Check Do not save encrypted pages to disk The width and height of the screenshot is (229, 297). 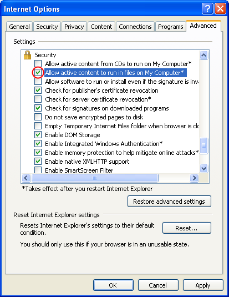(x=38, y=117)
